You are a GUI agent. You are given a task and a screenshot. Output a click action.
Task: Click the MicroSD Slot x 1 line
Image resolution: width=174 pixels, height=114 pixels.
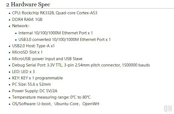click(x=27, y=52)
